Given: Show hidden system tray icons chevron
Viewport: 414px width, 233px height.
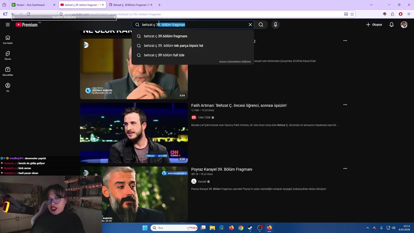Looking at the screenshot, I should tap(367, 228).
